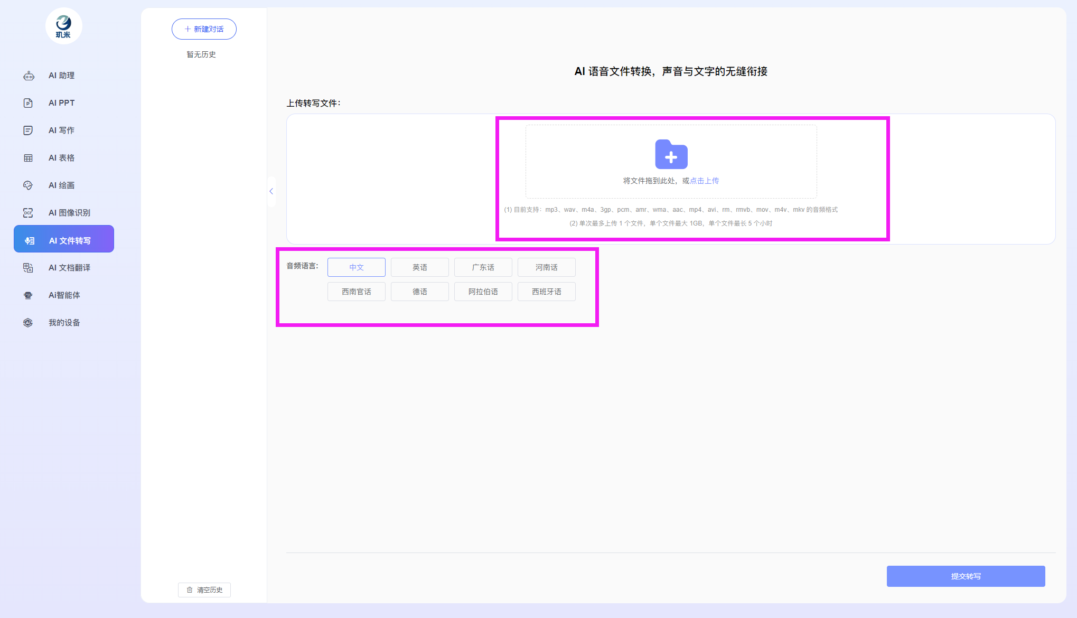Click the AI assistant robot icon

(x=29, y=76)
